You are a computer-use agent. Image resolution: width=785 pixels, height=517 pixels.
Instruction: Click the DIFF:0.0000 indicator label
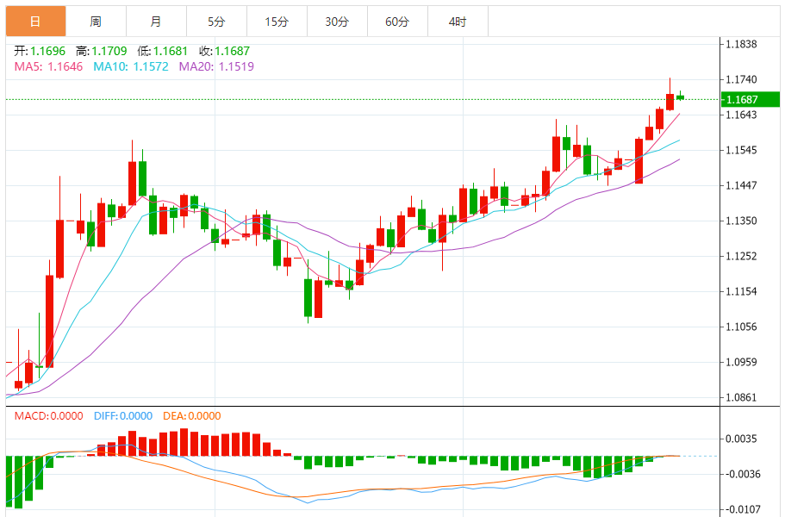click(123, 416)
